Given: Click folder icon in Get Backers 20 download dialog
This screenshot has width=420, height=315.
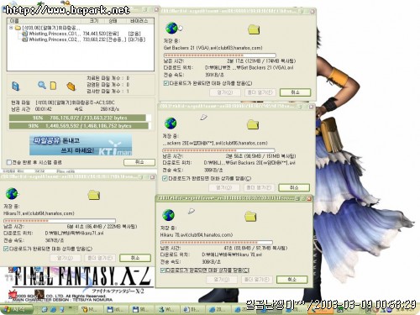Looking at the screenshot, I should pos(253,125).
